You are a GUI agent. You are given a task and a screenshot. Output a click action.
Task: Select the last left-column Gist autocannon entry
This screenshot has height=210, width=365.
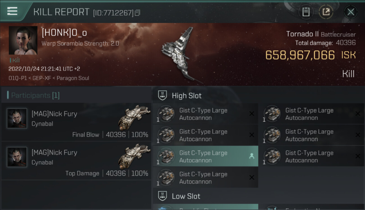[206, 178]
